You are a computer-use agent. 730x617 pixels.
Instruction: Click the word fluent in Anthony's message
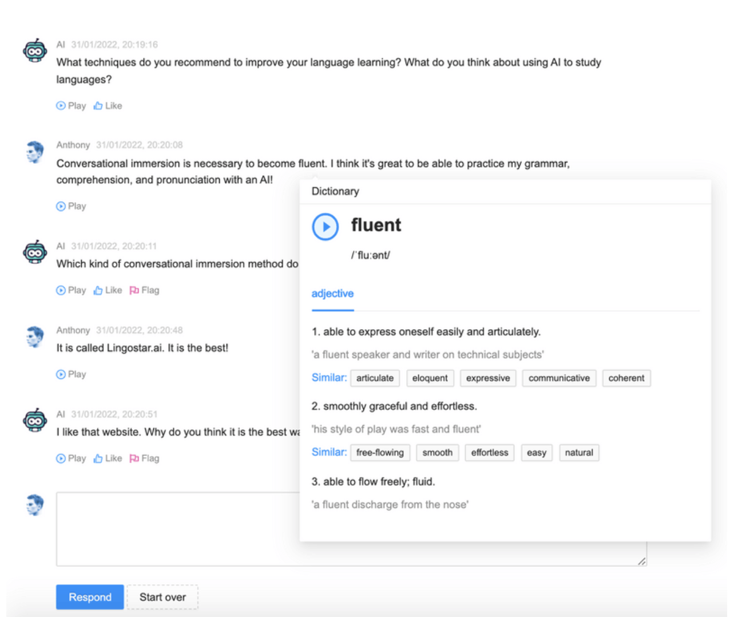(311, 164)
